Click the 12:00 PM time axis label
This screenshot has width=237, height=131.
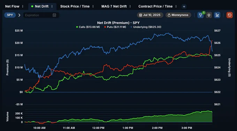(x=98, y=128)
